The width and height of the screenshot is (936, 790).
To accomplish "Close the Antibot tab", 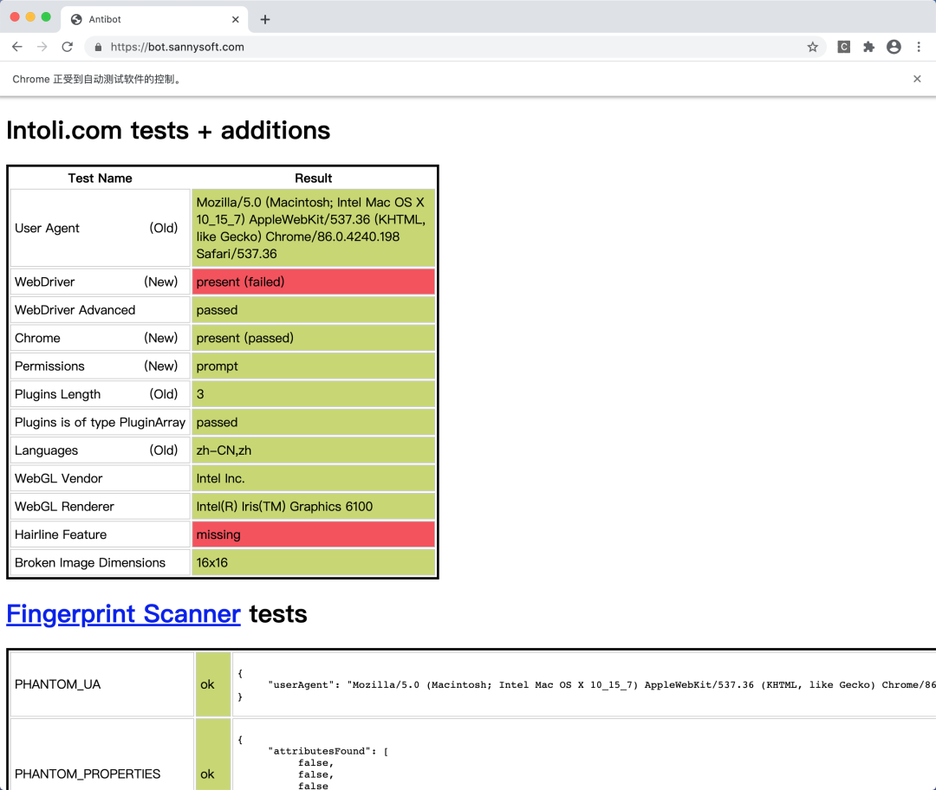I will (x=235, y=20).
